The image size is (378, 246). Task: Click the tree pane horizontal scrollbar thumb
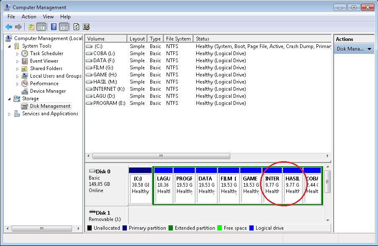(42, 228)
